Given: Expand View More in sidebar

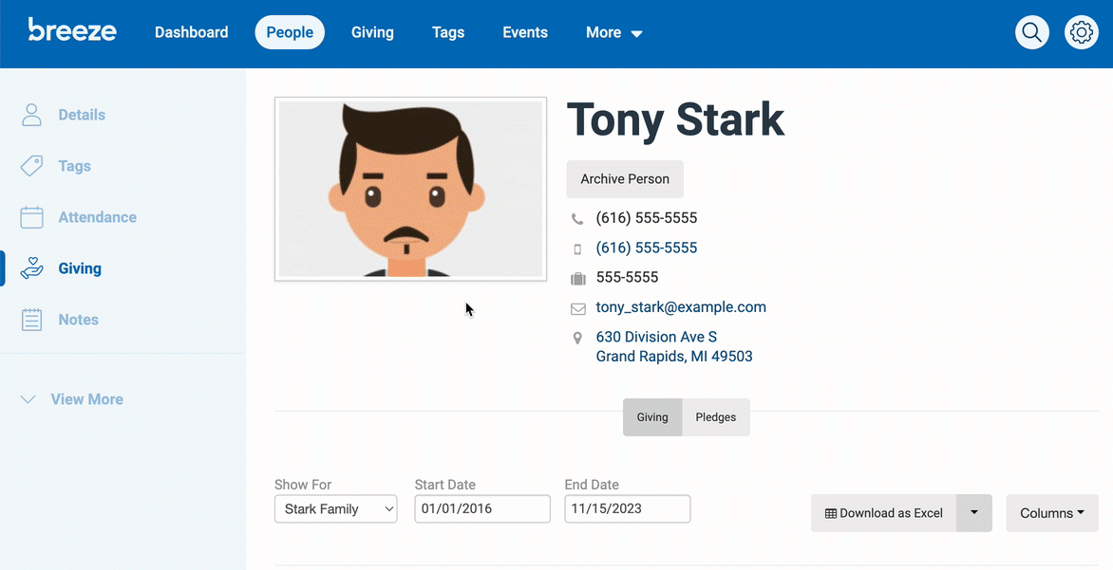Looking at the screenshot, I should point(72,399).
